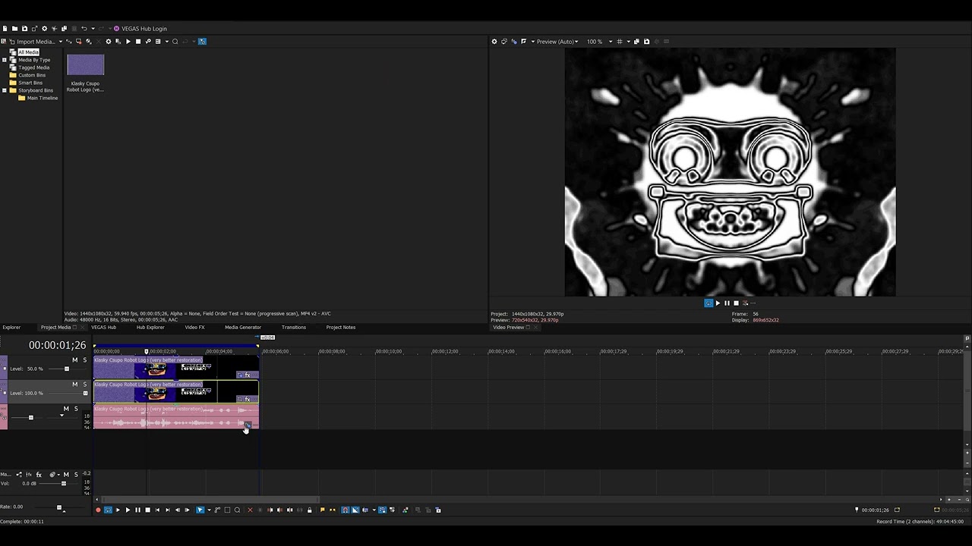The height and width of the screenshot is (546, 972).
Task: Switch to the Explorer tab
Action: [x=11, y=328]
